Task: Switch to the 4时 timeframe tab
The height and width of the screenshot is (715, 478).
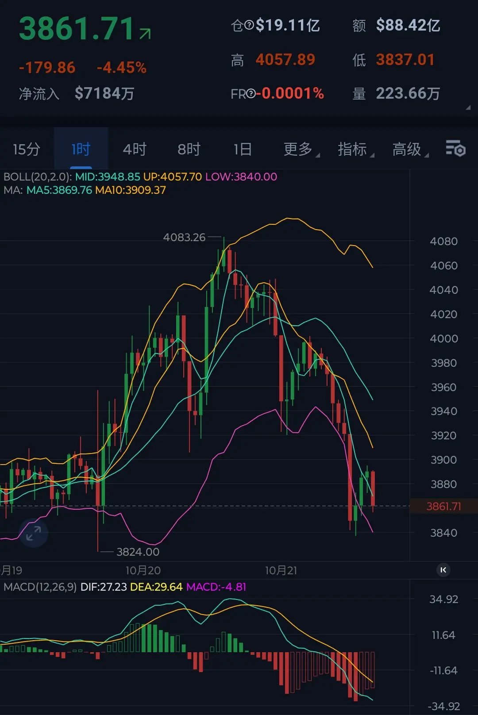Action: tap(135, 149)
